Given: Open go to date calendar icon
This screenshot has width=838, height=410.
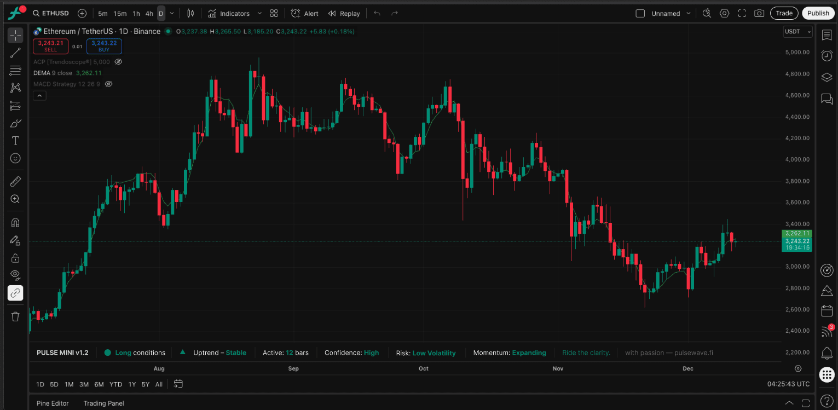Looking at the screenshot, I should pos(178,384).
